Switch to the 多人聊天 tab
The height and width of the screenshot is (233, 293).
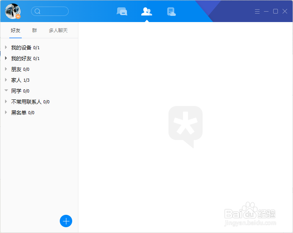pos(58,31)
